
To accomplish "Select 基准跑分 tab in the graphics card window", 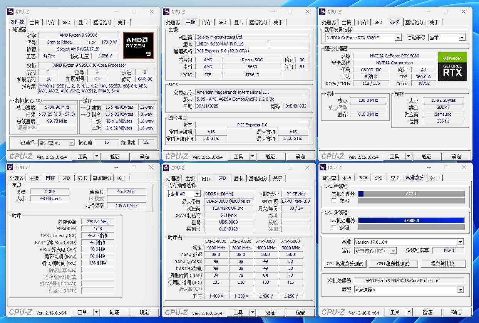I will click(x=414, y=22).
